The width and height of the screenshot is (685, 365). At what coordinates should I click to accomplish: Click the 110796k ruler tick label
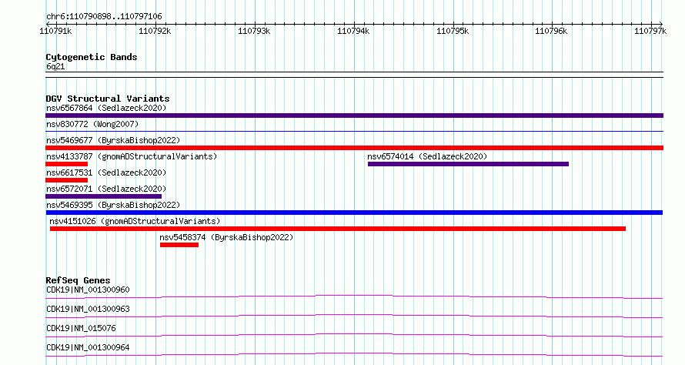coord(551,31)
